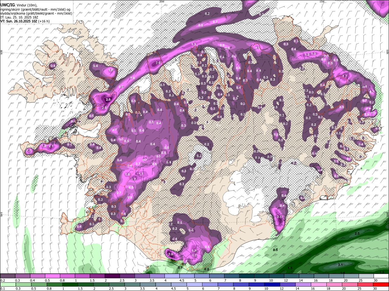Click the 'UWC/IG: Vindur (10m)' title text

tap(19, 5)
